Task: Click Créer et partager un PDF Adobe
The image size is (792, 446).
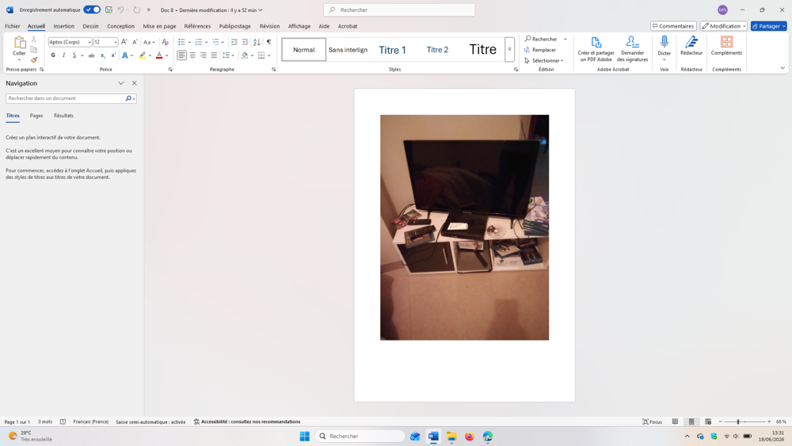Action: pos(596,49)
